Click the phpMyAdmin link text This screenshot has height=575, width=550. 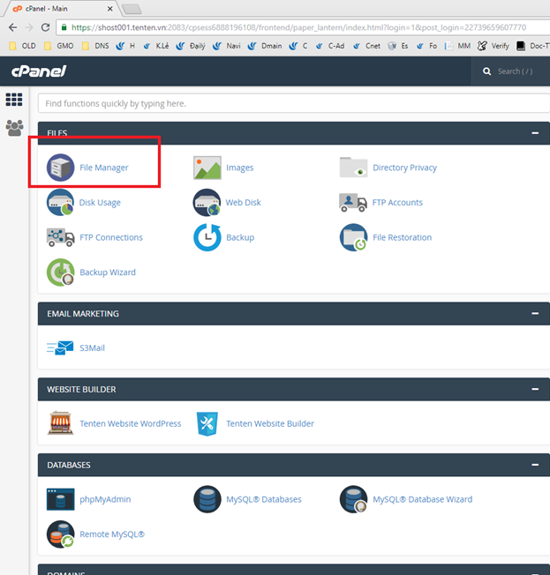[105, 499]
